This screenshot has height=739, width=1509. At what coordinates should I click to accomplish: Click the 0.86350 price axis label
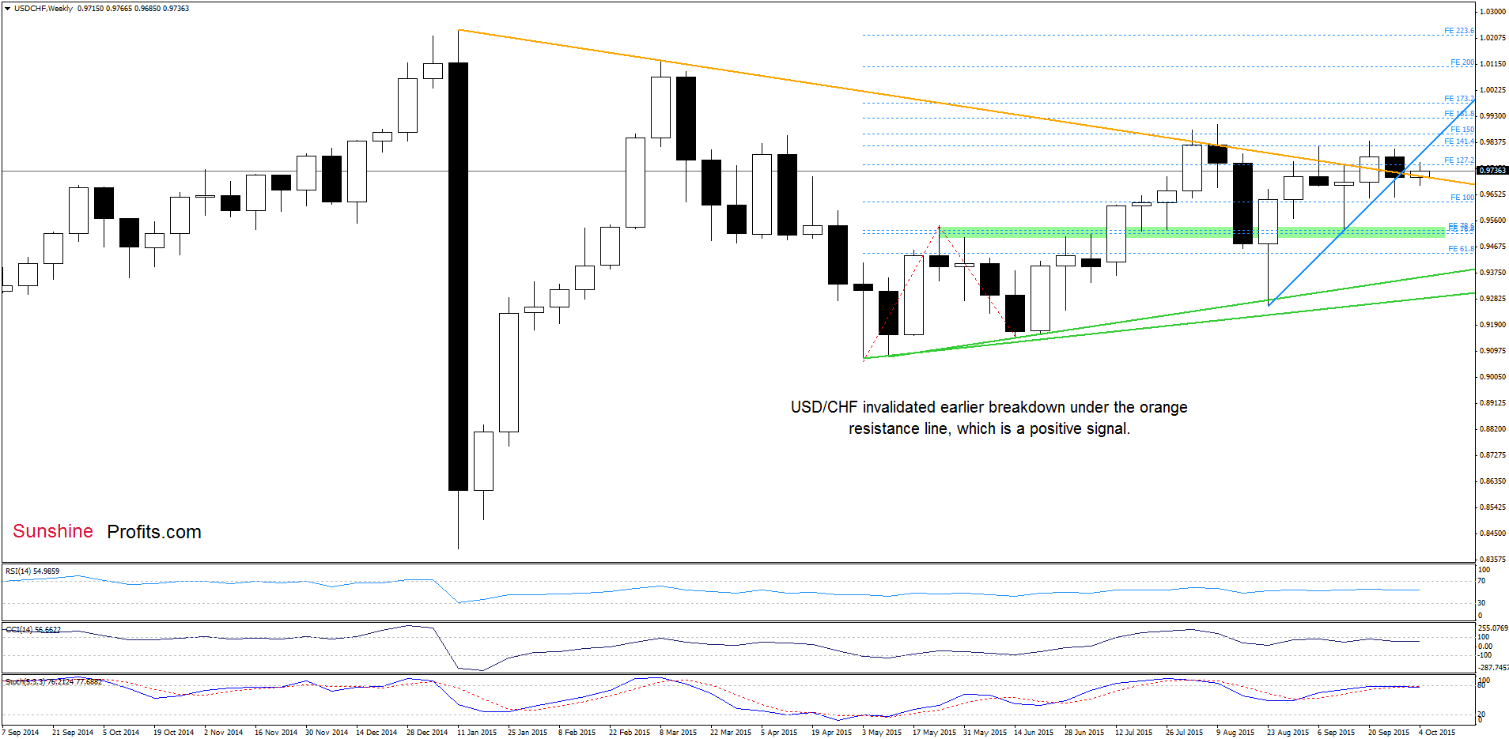coord(1492,481)
